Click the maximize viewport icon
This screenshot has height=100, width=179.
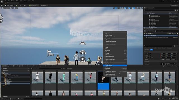tap(142, 8)
